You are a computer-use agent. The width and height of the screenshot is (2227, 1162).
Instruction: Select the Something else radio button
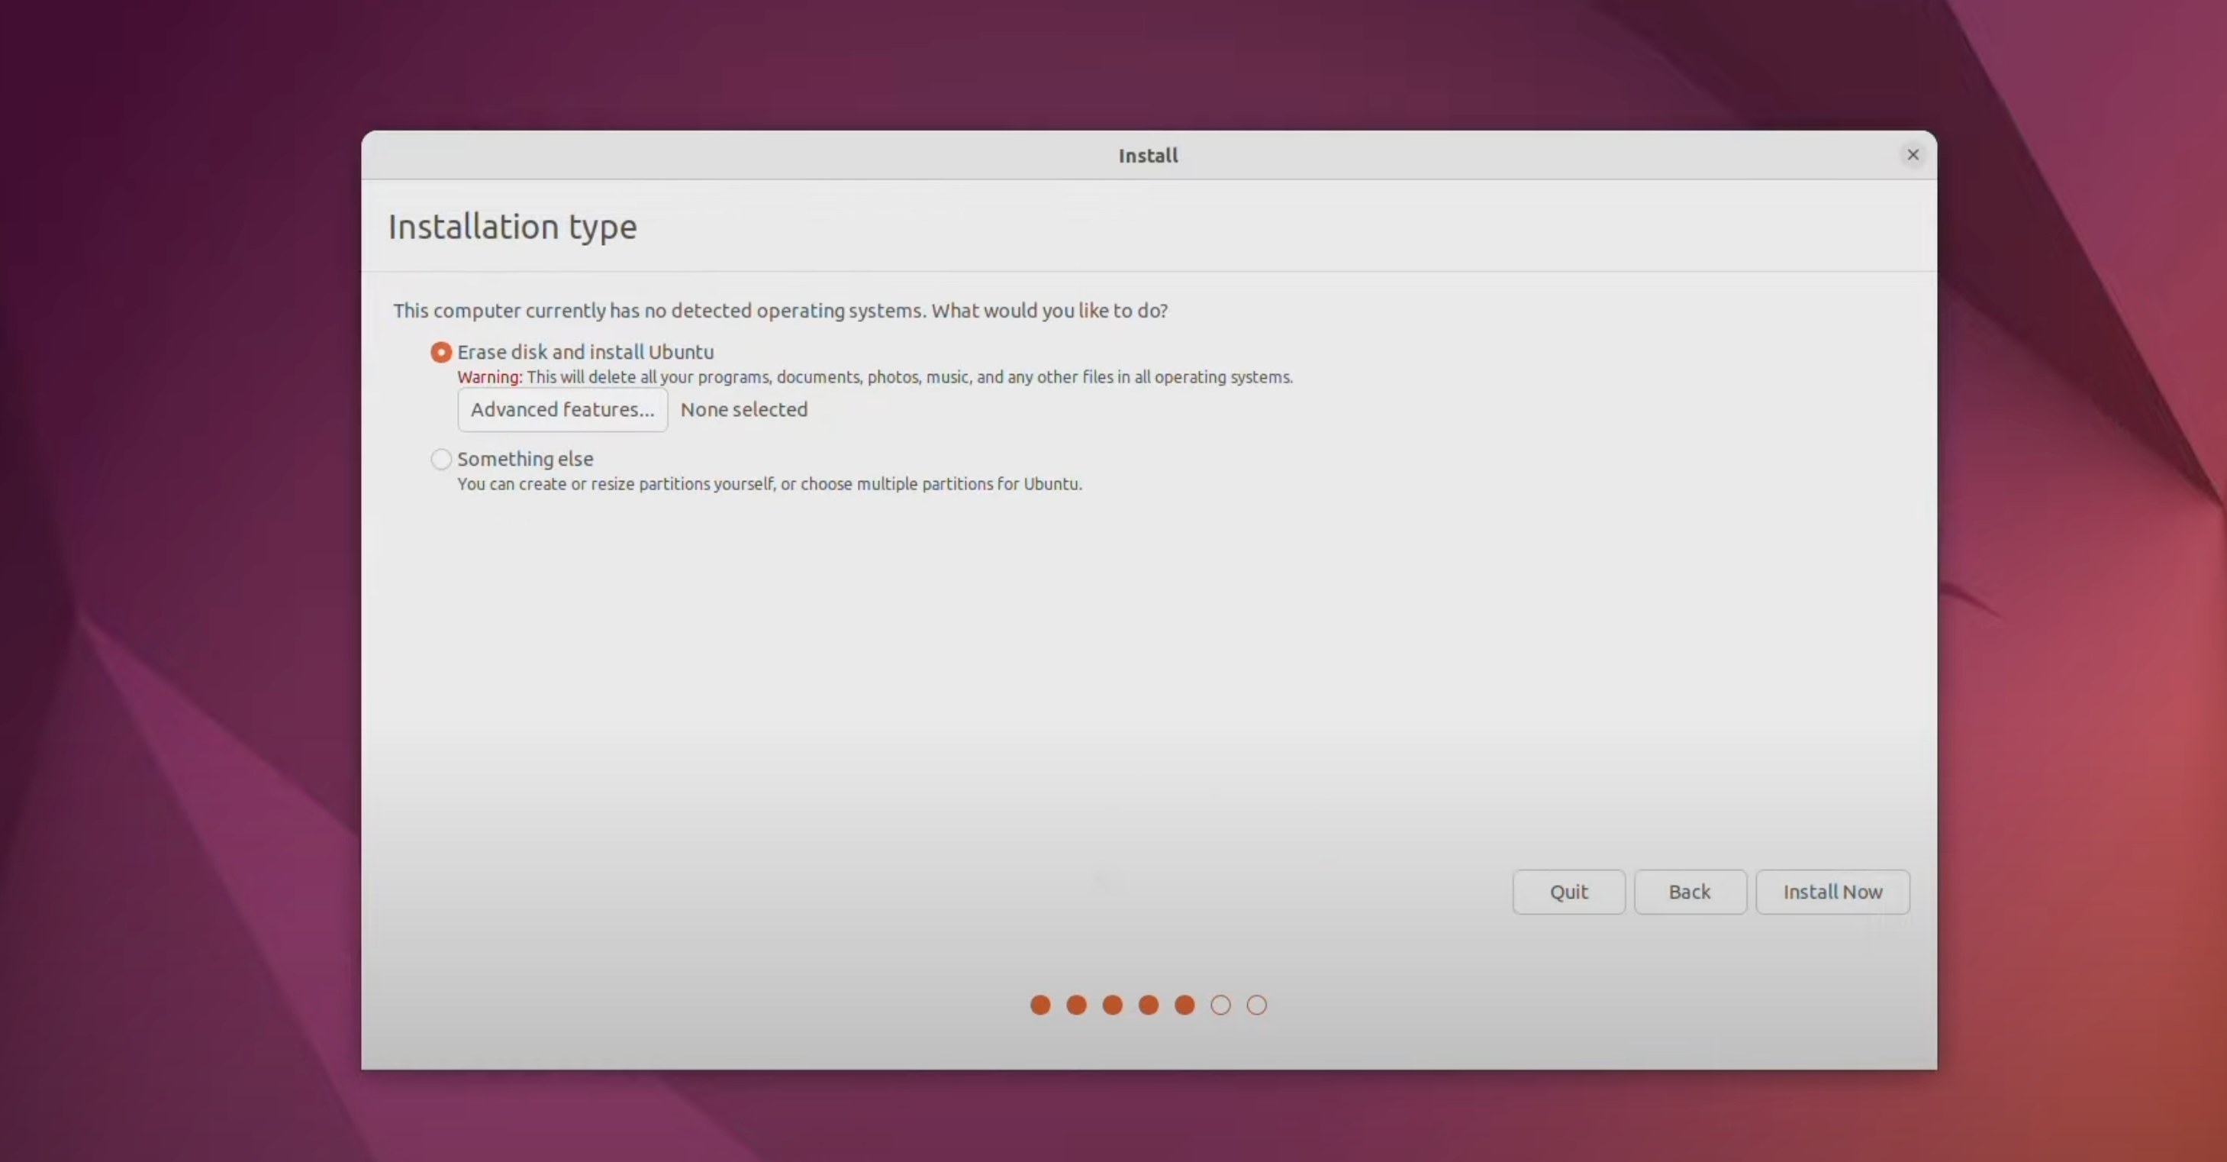coord(441,459)
